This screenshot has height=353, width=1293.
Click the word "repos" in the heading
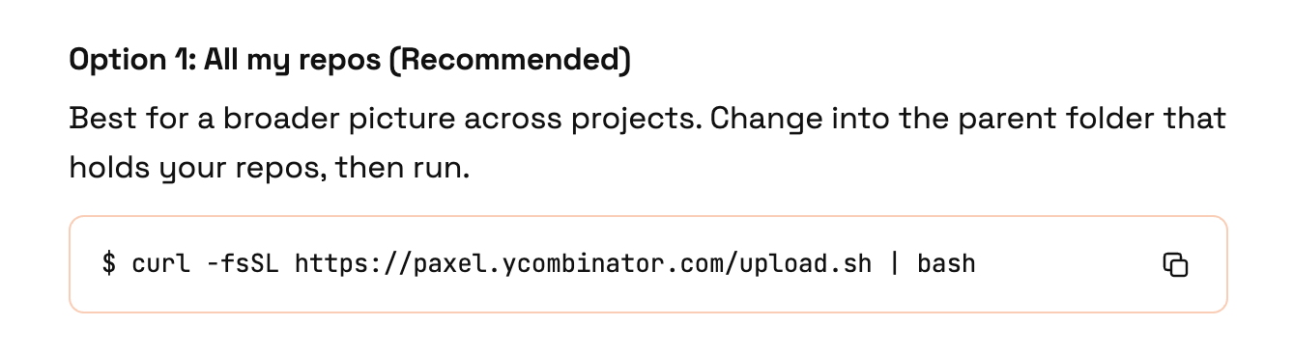[x=342, y=62]
